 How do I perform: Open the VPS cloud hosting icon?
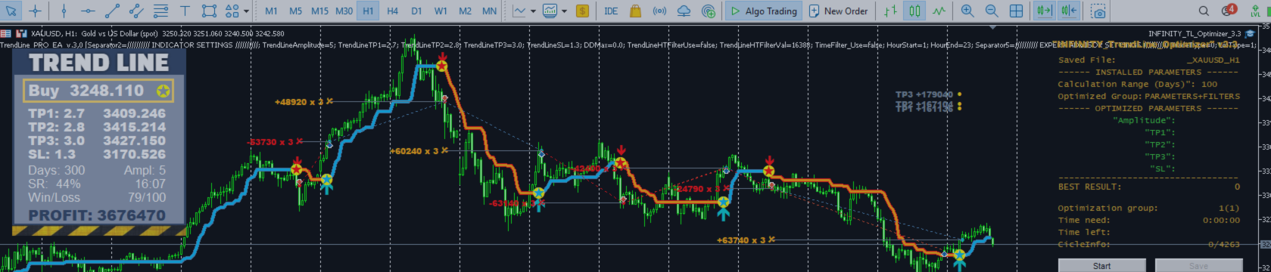pyautogui.click(x=684, y=11)
